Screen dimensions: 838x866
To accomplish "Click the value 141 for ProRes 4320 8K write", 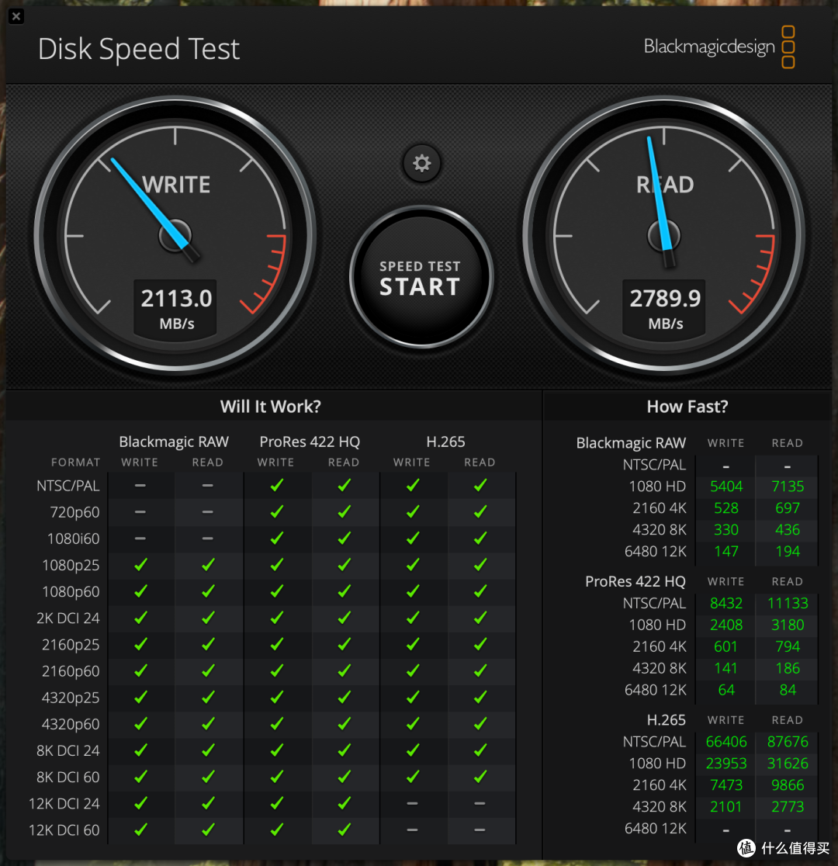I will click(725, 669).
